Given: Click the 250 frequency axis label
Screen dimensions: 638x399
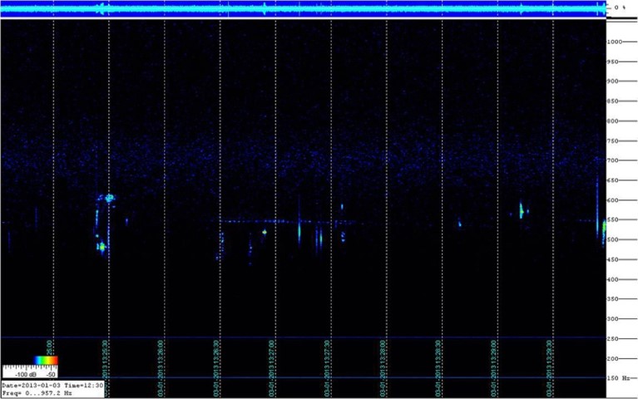Looking at the screenshot, I should pyautogui.click(x=613, y=339).
